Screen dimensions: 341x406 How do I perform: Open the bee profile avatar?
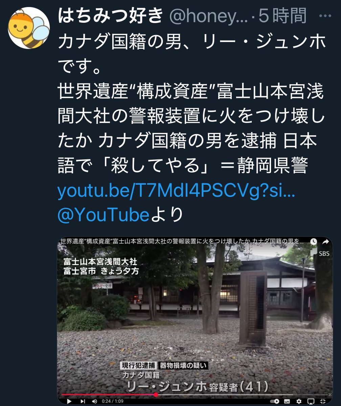29,28
